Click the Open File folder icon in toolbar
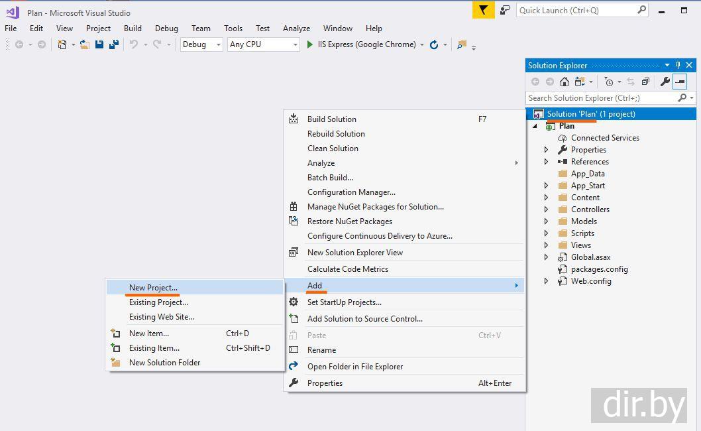Viewport: 701px width, 431px height. [85, 44]
